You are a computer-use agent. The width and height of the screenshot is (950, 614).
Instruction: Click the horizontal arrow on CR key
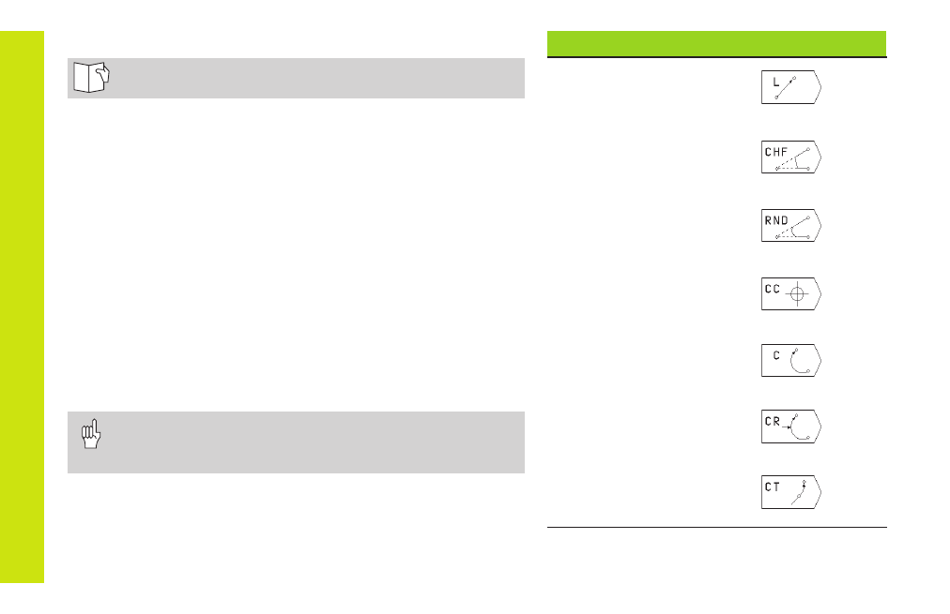click(787, 427)
